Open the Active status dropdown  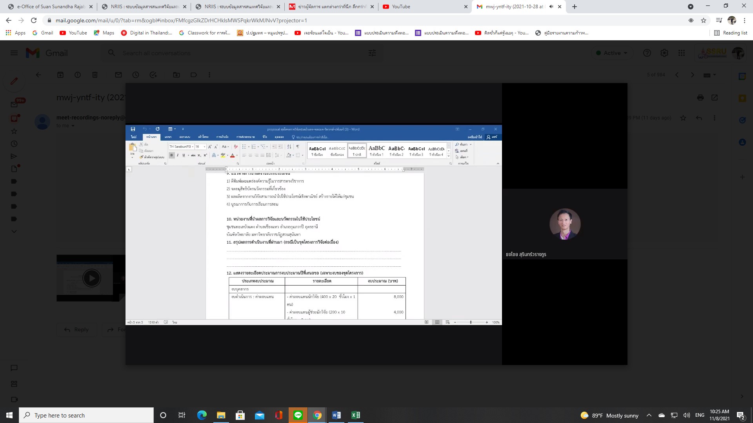coord(612,53)
